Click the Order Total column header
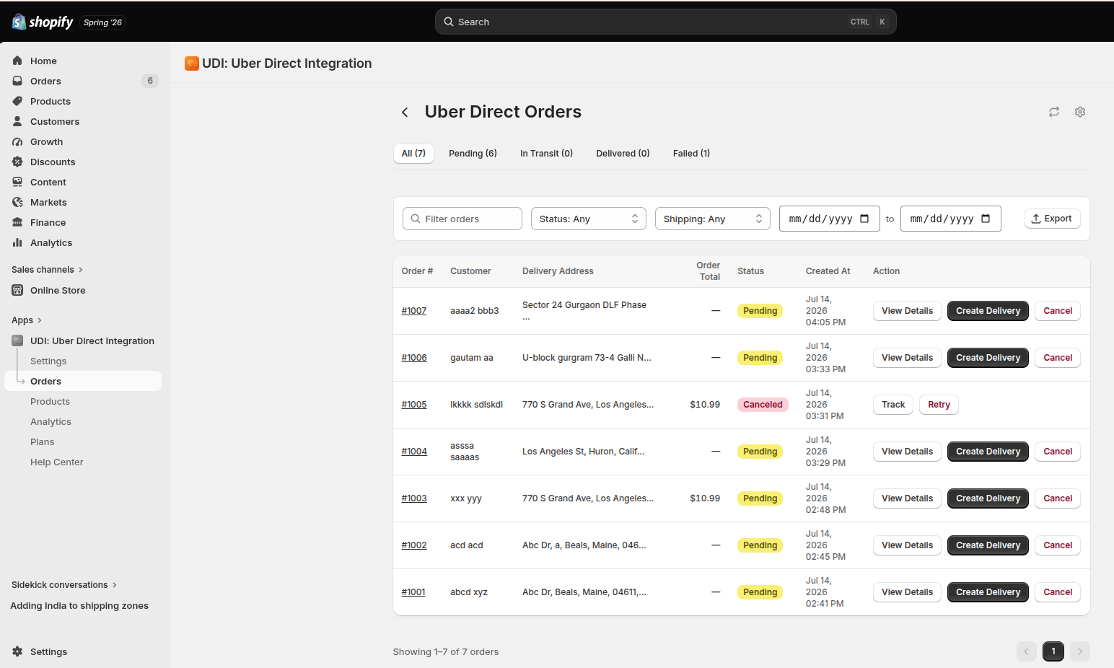Screen dimensions: 1114x668 (x=708, y=271)
